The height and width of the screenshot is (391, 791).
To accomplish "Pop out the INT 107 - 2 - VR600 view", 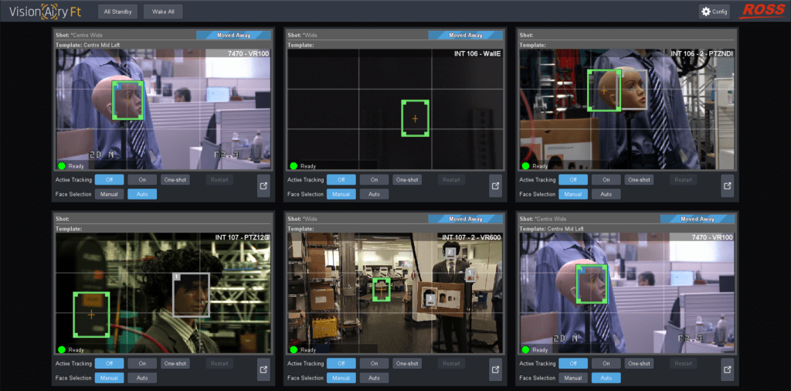I will click(495, 370).
